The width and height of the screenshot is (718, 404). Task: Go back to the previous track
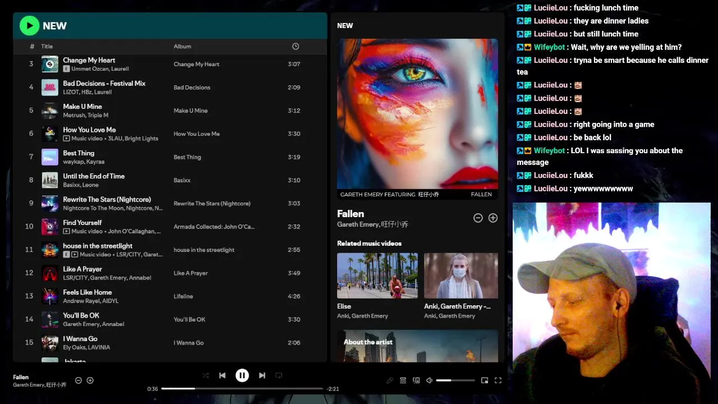point(222,375)
